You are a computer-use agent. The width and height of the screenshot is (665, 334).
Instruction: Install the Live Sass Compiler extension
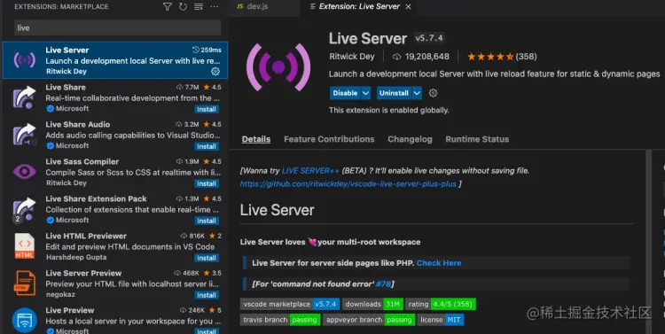(x=207, y=183)
